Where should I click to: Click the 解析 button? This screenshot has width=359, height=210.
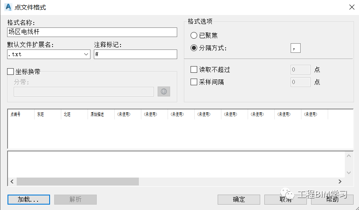point(75,200)
